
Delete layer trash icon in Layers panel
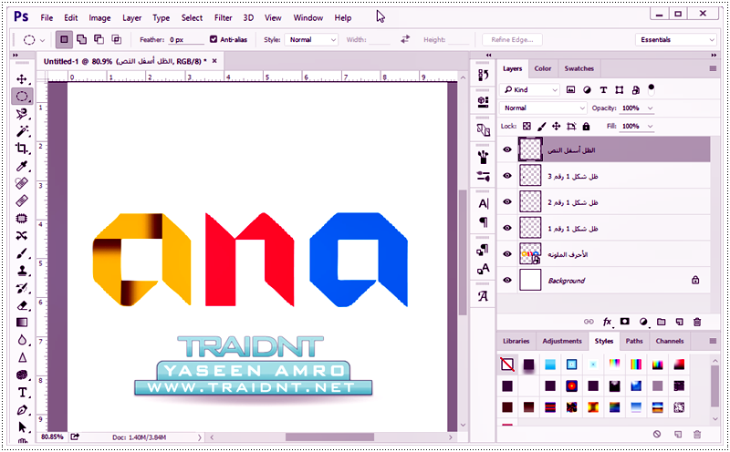point(697,322)
